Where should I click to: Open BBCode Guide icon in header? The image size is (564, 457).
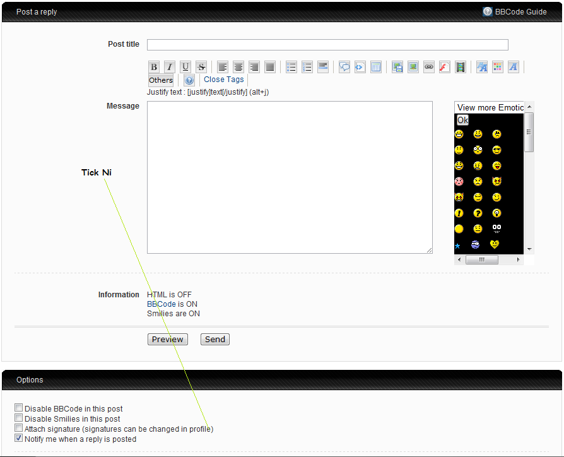click(x=488, y=11)
